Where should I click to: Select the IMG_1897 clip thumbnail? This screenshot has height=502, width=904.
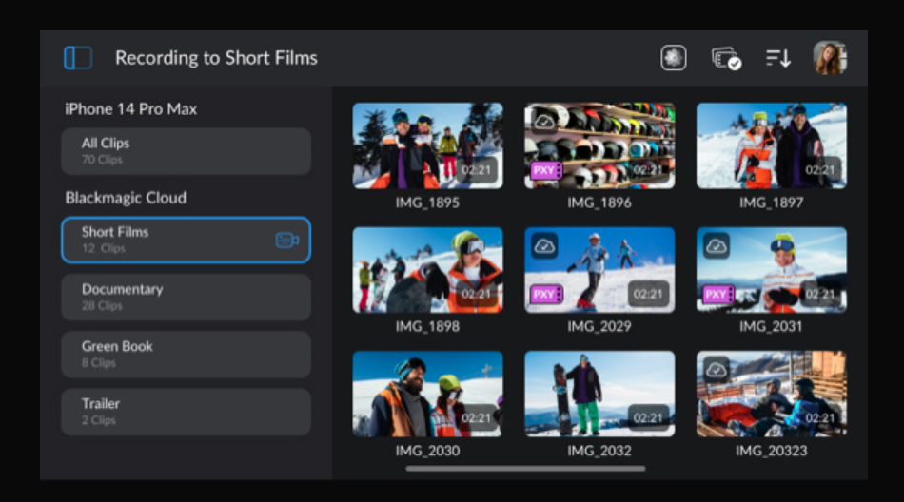pos(771,145)
